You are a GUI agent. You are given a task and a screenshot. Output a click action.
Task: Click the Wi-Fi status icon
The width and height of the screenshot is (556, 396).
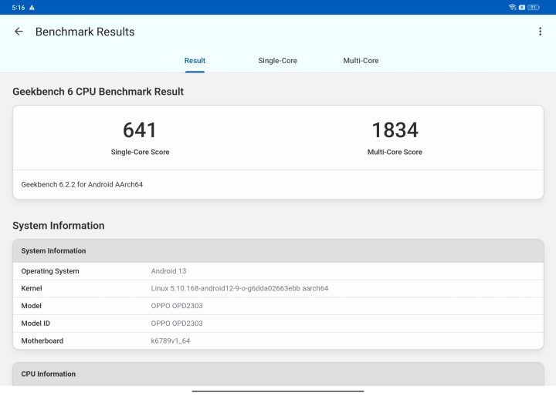[x=512, y=7]
